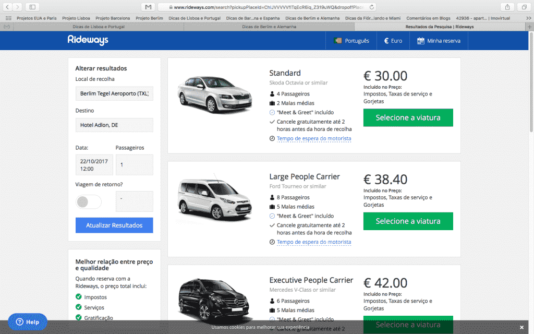
Task: Edit the Destino Hotel Adlon field
Action: point(114,125)
